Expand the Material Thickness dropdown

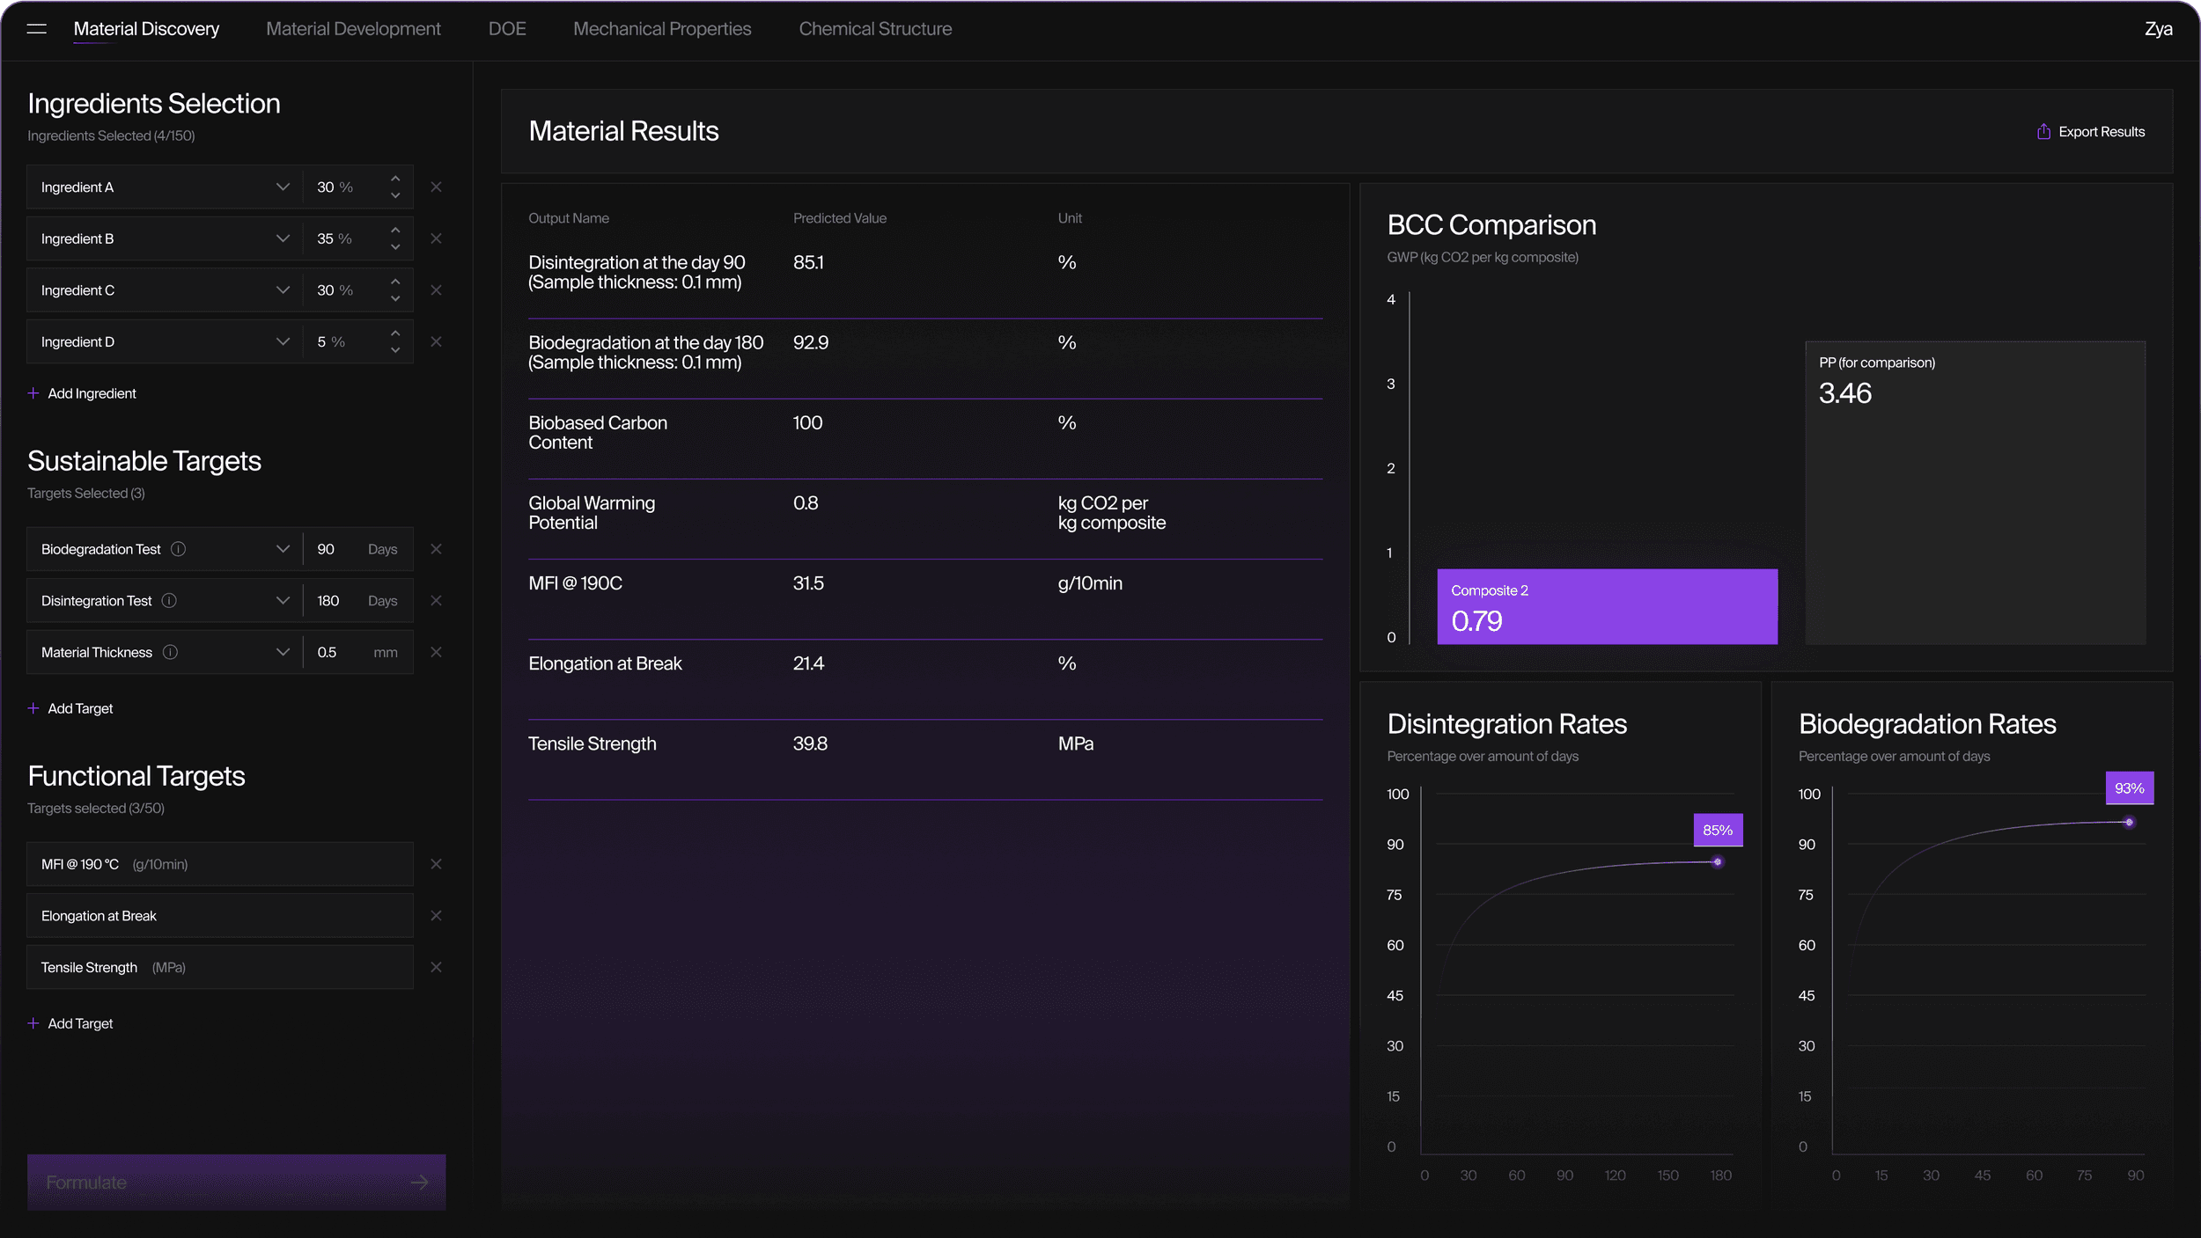(283, 652)
